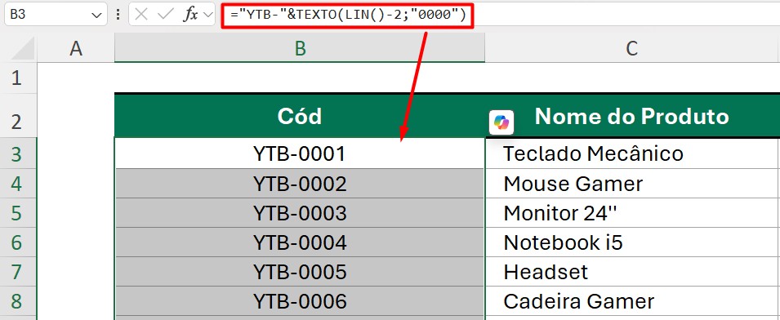Cancel the formula entry with X icon

[141, 15]
